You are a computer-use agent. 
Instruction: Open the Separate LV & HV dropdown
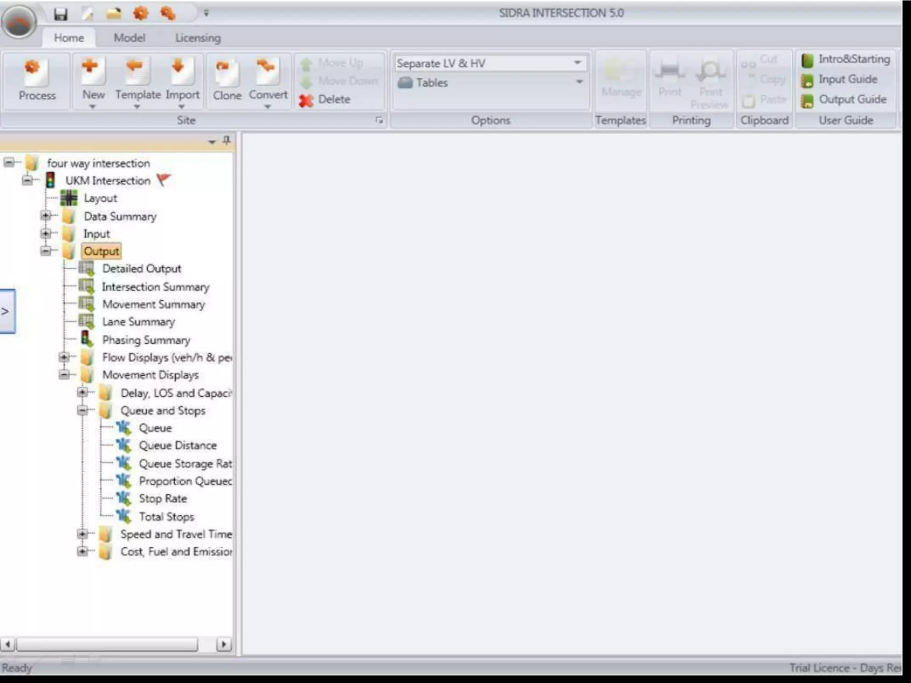(x=577, y=63)
